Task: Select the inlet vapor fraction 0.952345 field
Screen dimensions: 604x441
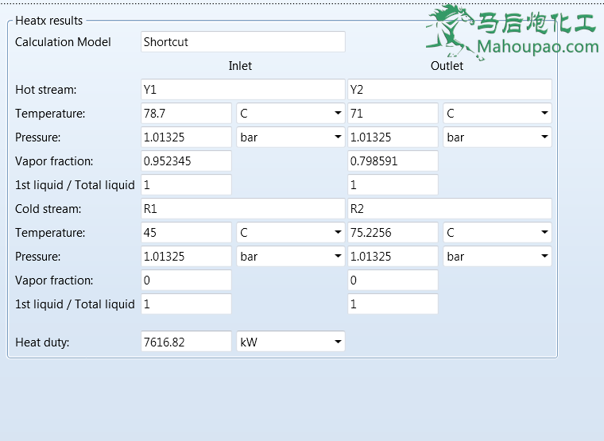Action: [x=186, y=161]
